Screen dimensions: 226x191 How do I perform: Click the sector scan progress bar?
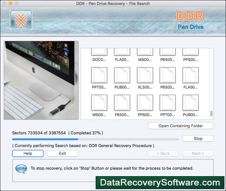point(95,139)
